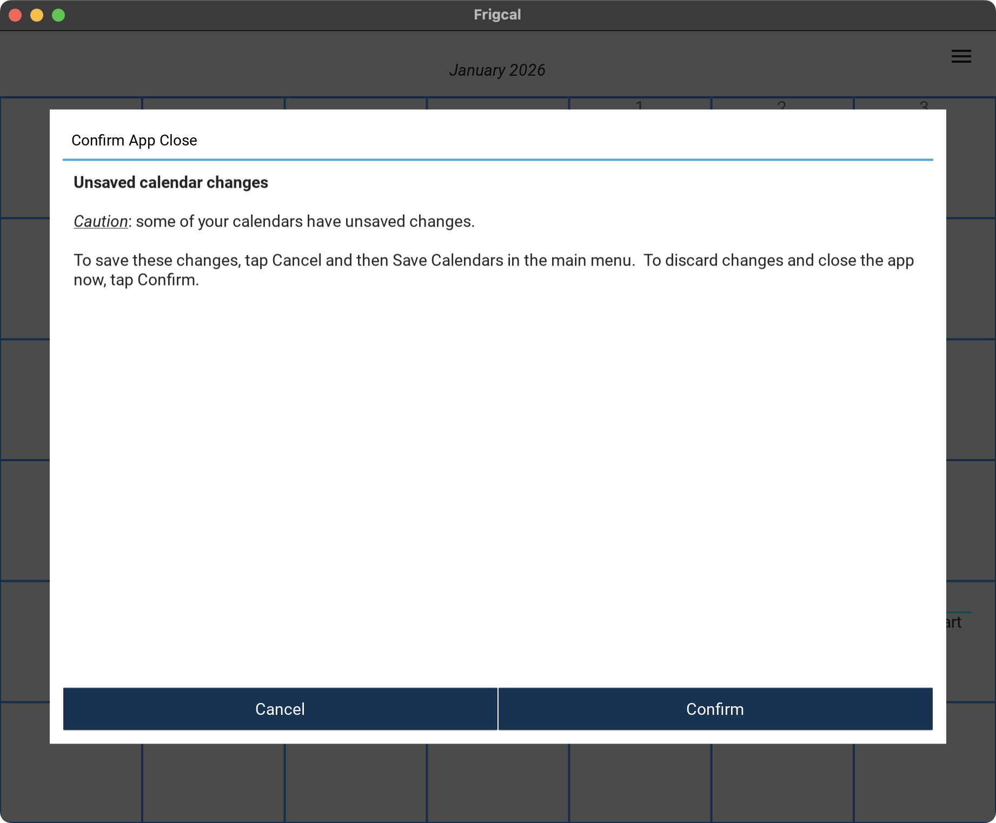Click the Save Calendars instruction paragraph
Image resolution: width=996 pixels, height=823 pixels.
point(493,270)
